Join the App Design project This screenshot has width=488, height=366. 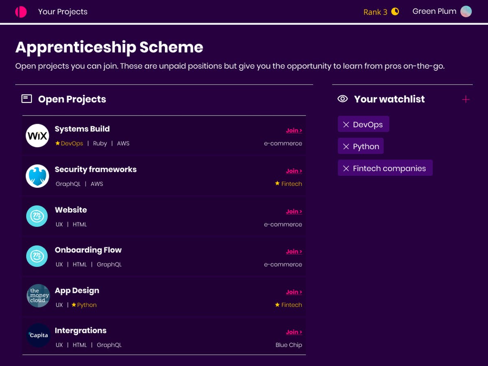[294, 292]
